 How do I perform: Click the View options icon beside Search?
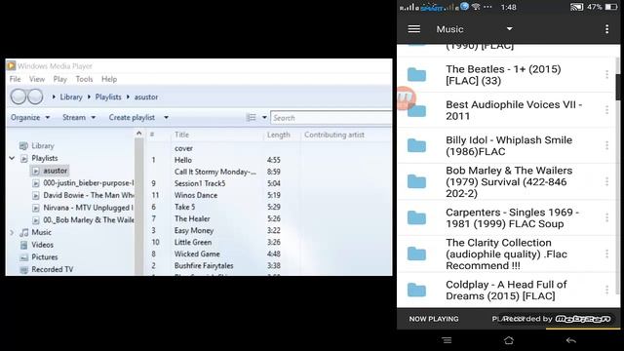point(252,117)
